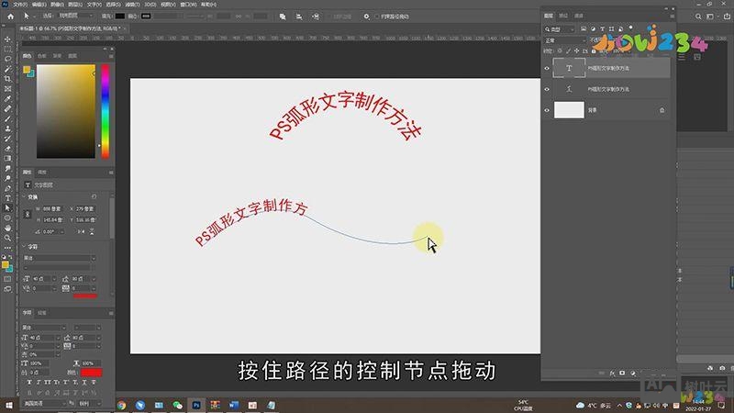This screenshot has width=734, height=413.
Task: Open the search icon at top right
Action: tap(698, 17)
